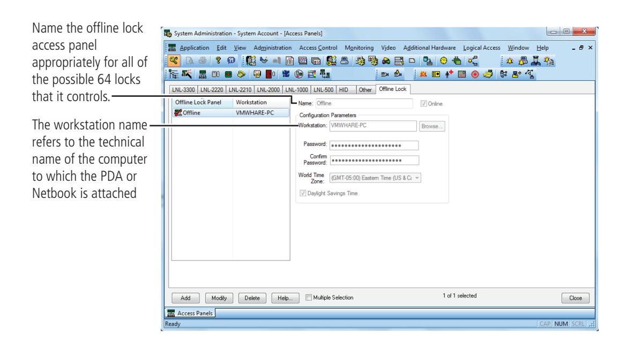This screenshot has width=627, height=345.
Task: Click the orange fire flames icon
Action: pos(423,74)
